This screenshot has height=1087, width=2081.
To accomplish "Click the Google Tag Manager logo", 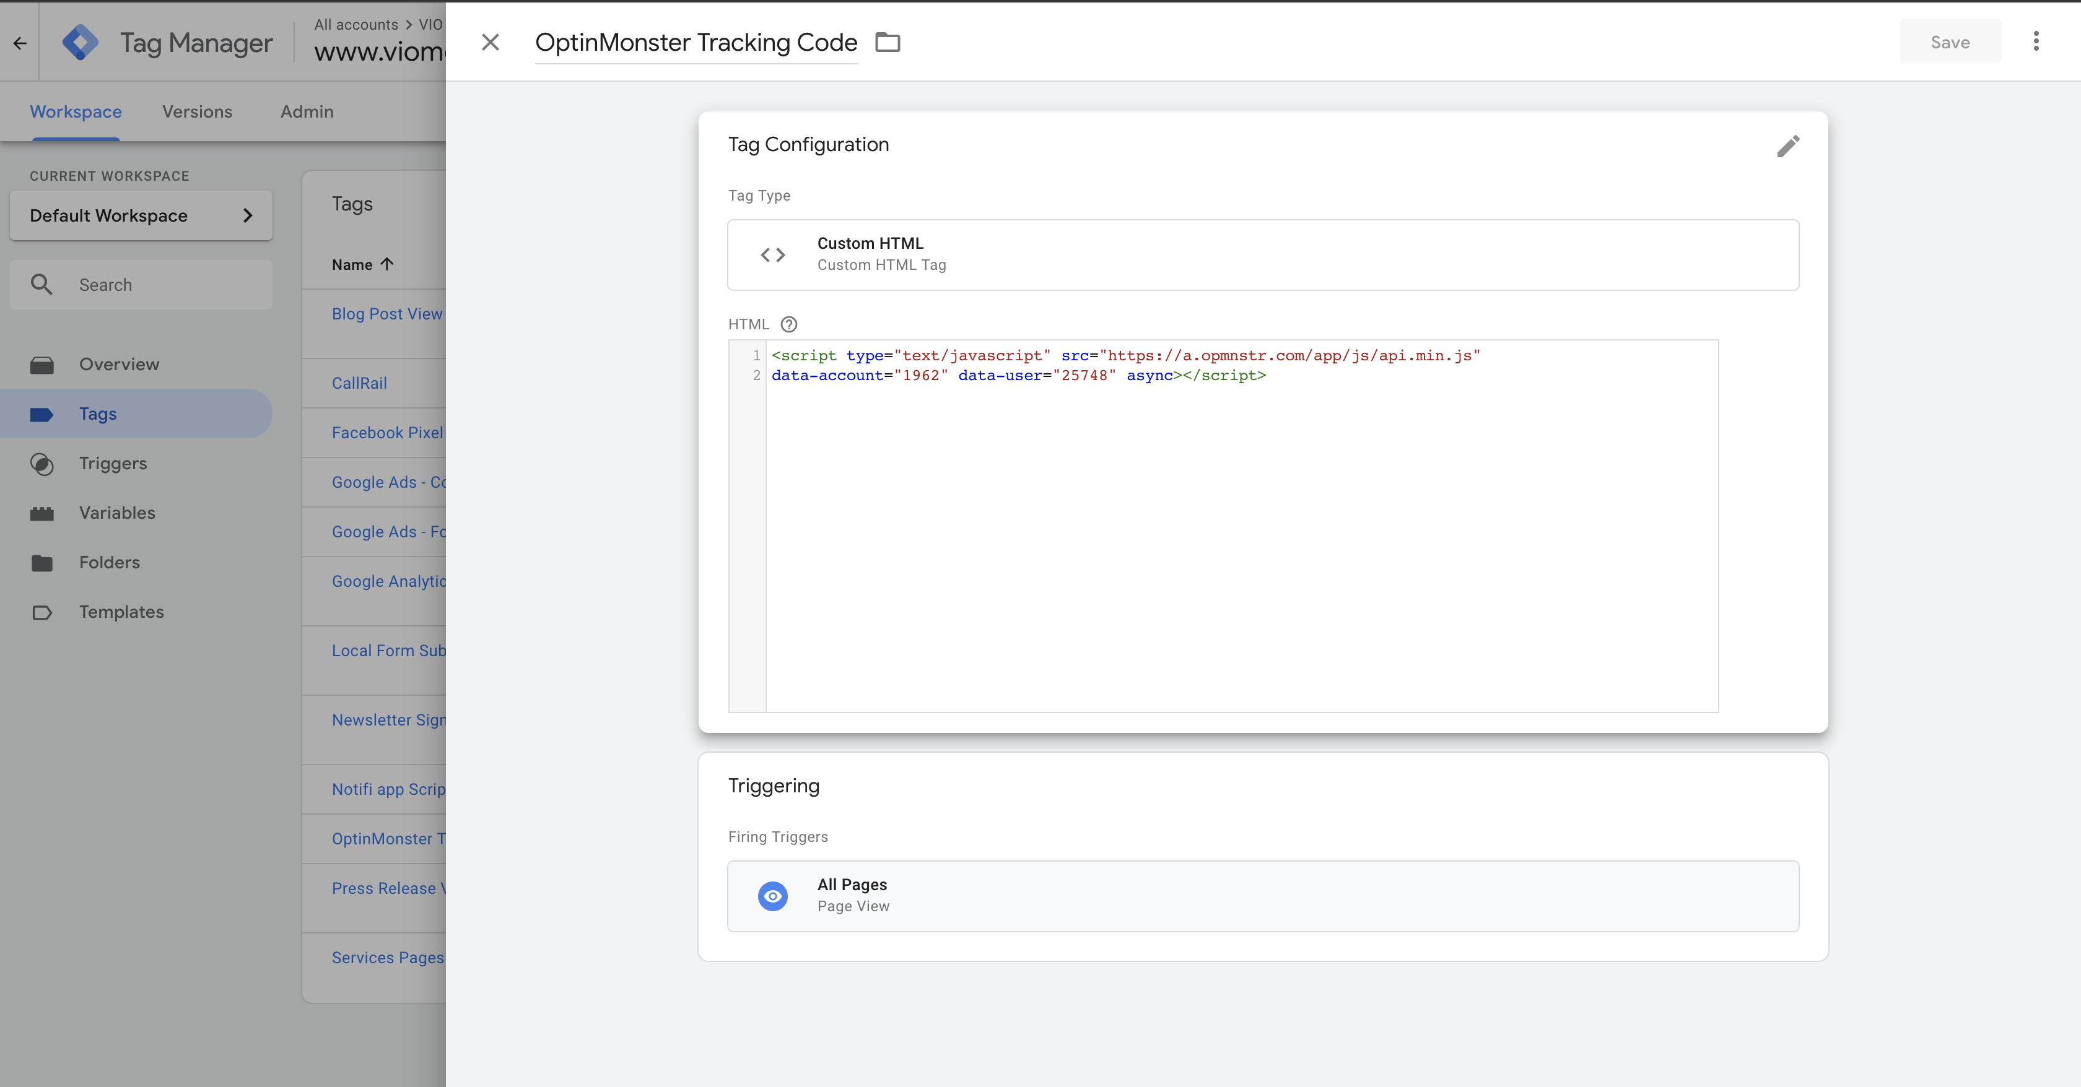I will pyautogui.click(x=80, y=42).
